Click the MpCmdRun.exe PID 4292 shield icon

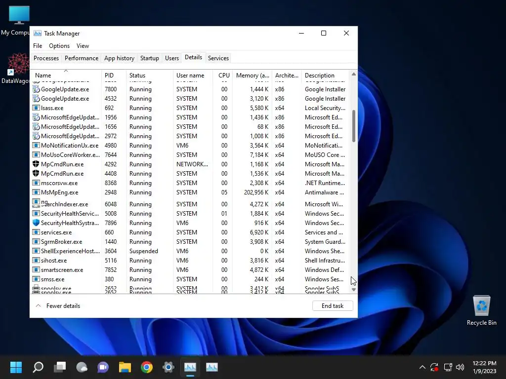click(36, 164)
